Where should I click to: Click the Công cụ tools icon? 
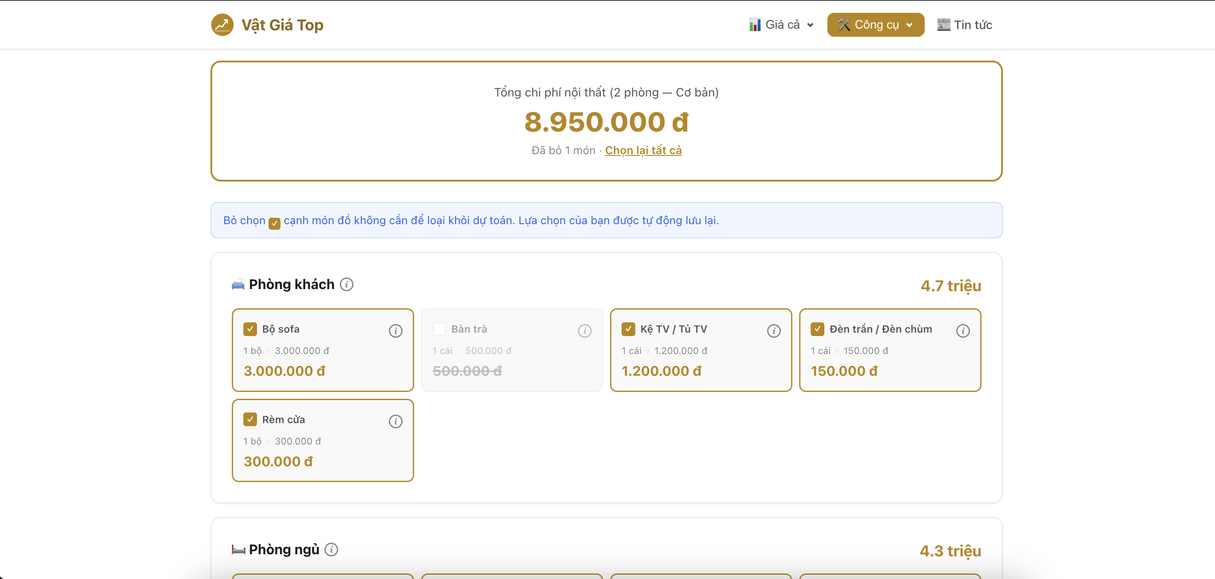844,24
